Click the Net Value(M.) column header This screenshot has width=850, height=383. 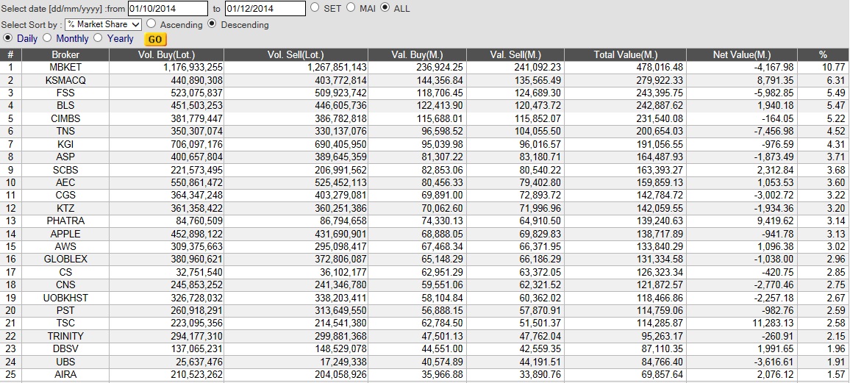coord(742,54)
